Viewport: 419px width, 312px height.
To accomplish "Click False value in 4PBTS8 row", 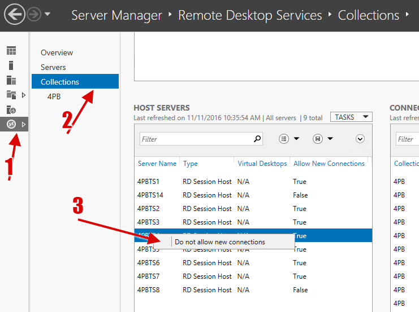I will [x=300, y=290].
